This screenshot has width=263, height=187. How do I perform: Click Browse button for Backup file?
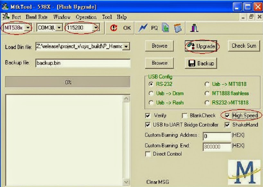tap(159, 63)
